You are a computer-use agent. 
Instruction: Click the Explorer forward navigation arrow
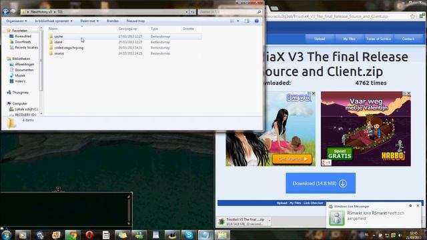13,12
